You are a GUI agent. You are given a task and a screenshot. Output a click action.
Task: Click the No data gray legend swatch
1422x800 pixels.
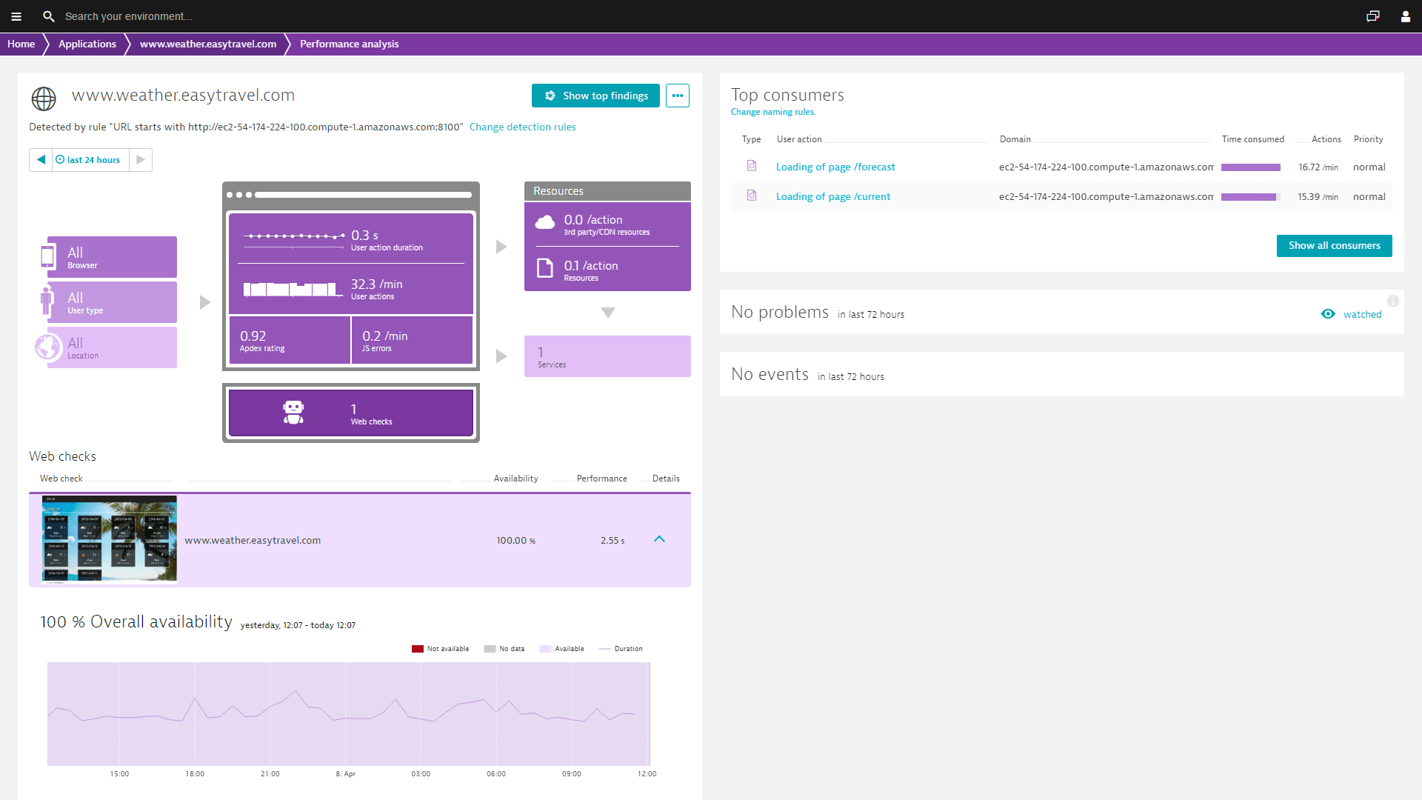(490, 649)
